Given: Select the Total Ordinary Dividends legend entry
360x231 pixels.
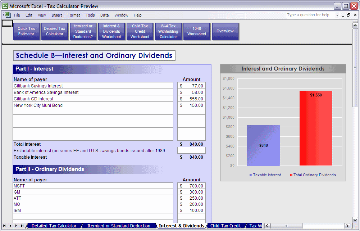Looking at the screenshot, I should (x=313, y=175).
